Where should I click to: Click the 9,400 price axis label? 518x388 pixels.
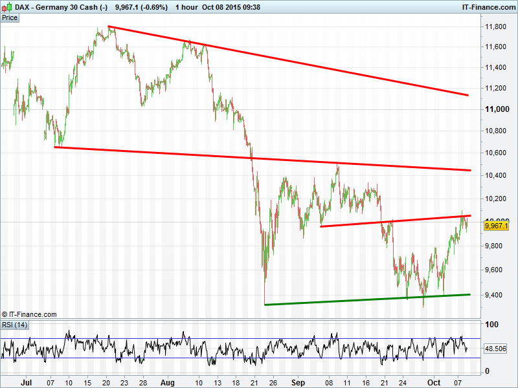493,295
